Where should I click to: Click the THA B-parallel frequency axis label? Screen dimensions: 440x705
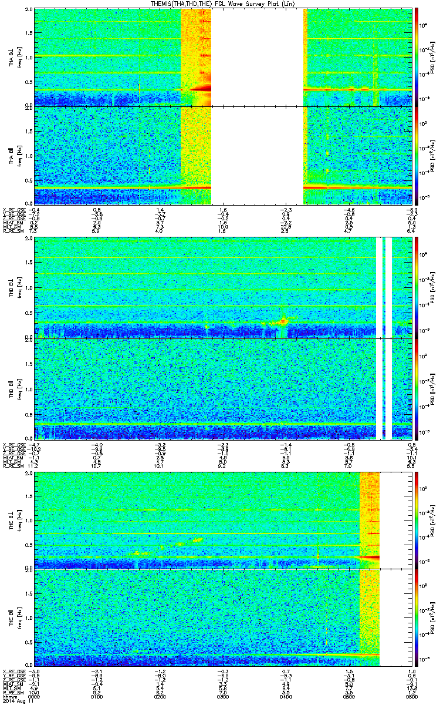click(x=15, y=155)
